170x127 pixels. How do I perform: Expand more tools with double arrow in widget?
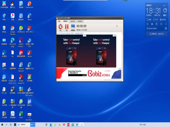click(166, 24)
